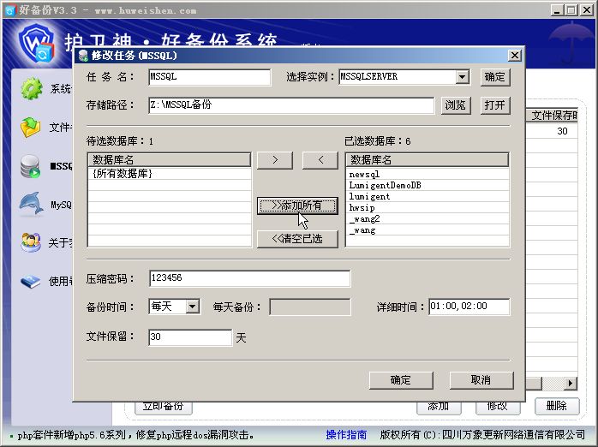Viewport: 598px width, 447px height.
Task: Focus the task name field MSSQL
Action: pos(210,77)
